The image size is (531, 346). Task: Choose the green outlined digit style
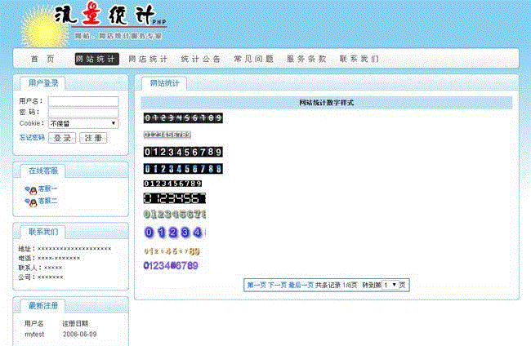point(175,215)
